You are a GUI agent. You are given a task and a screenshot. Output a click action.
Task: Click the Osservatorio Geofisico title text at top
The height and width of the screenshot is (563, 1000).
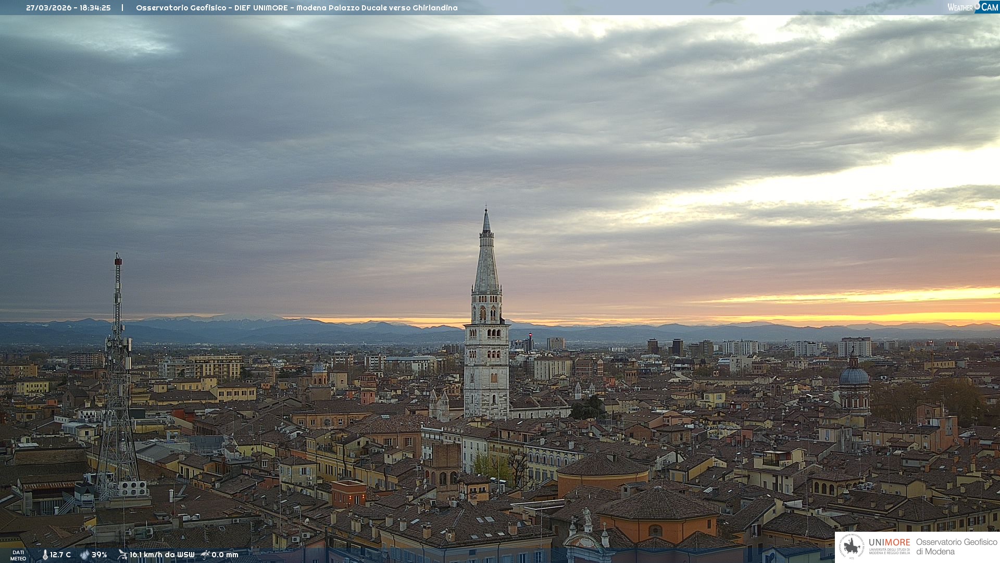click(x=296, y=8)
